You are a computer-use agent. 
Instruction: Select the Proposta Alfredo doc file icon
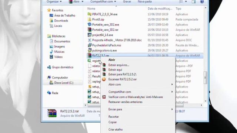point(90,40)
